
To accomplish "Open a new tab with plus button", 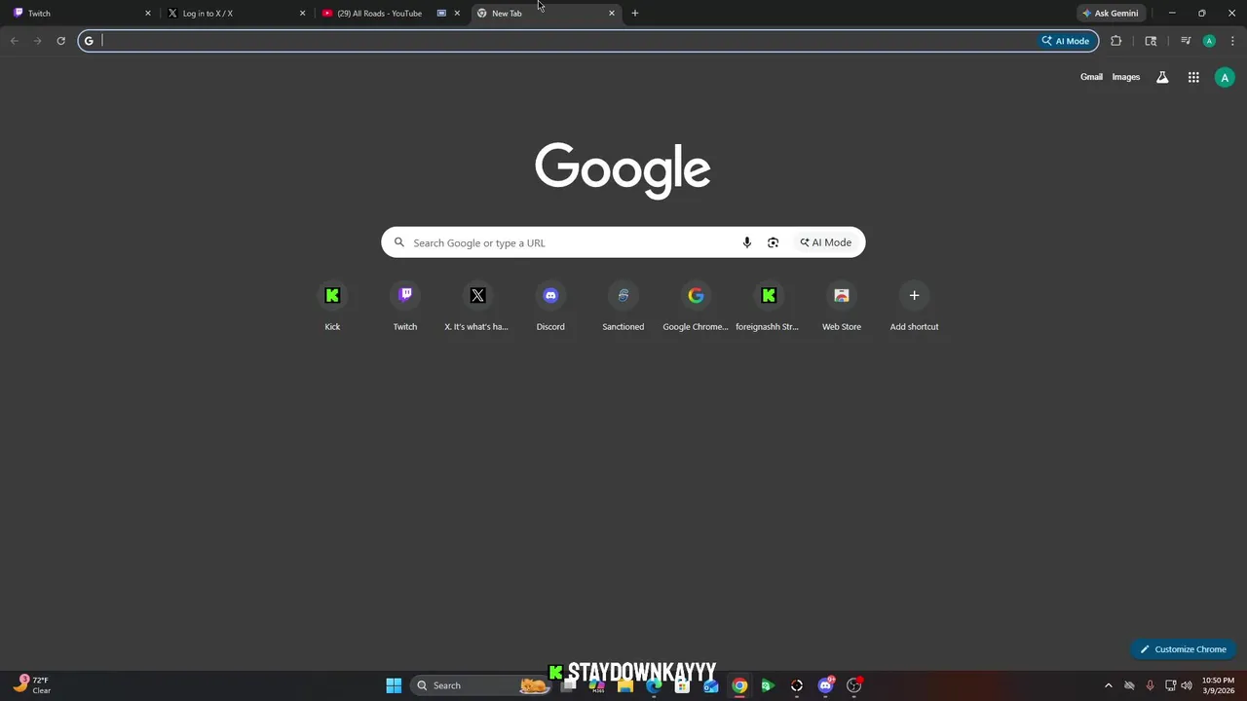I will (x=635, y=14).
